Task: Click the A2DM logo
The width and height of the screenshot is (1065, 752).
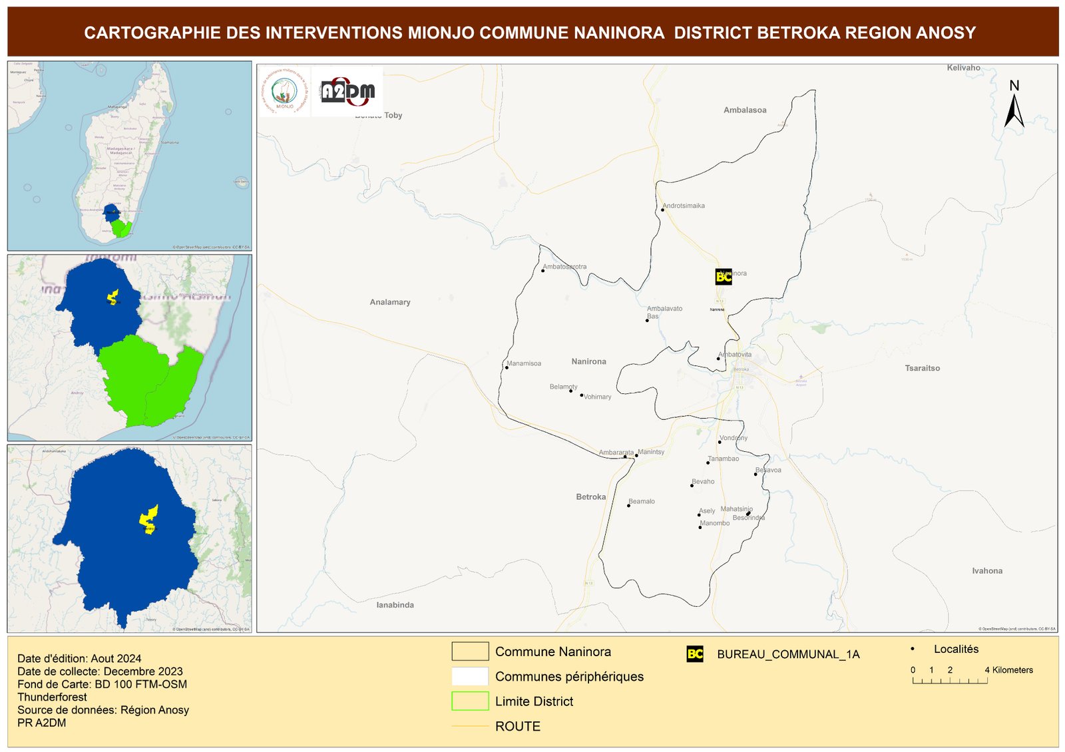Action: coord(347,92)
